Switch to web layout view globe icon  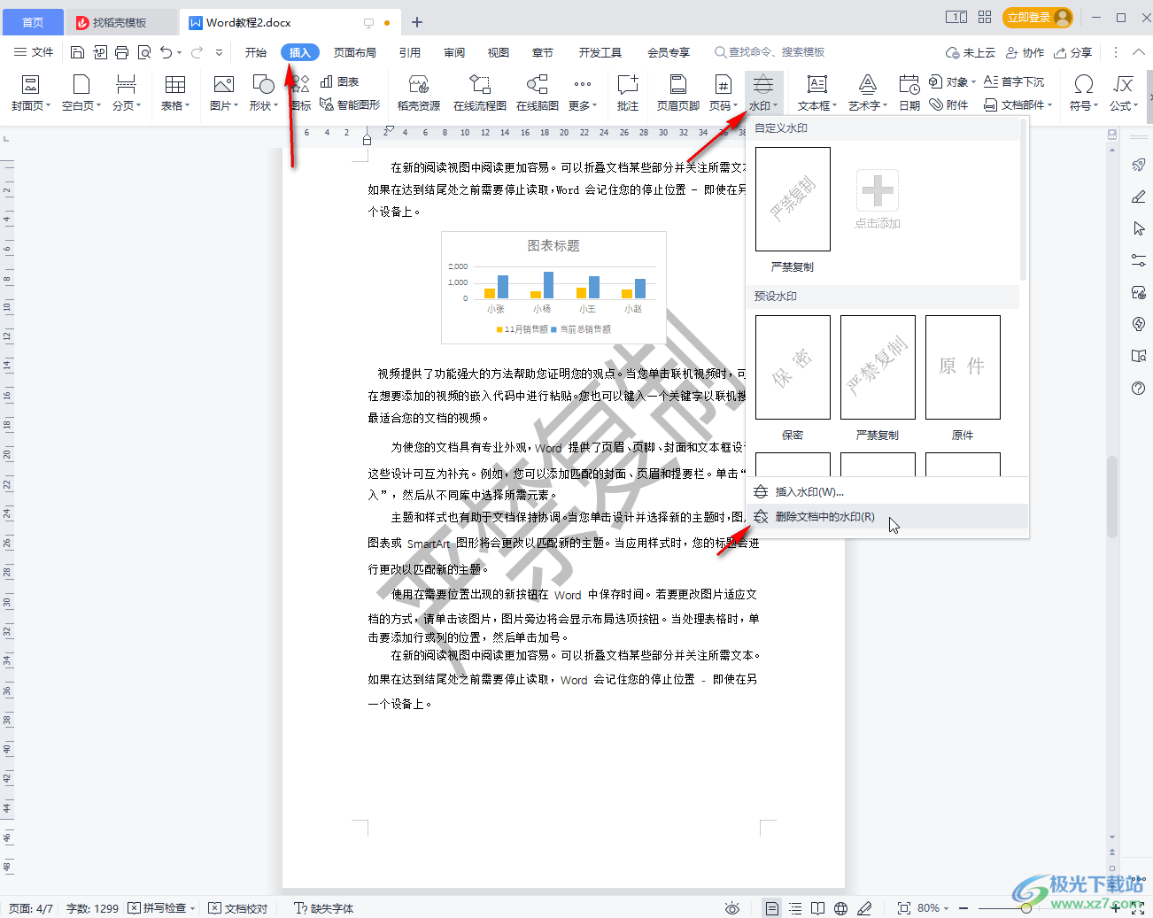coord(840,908)
